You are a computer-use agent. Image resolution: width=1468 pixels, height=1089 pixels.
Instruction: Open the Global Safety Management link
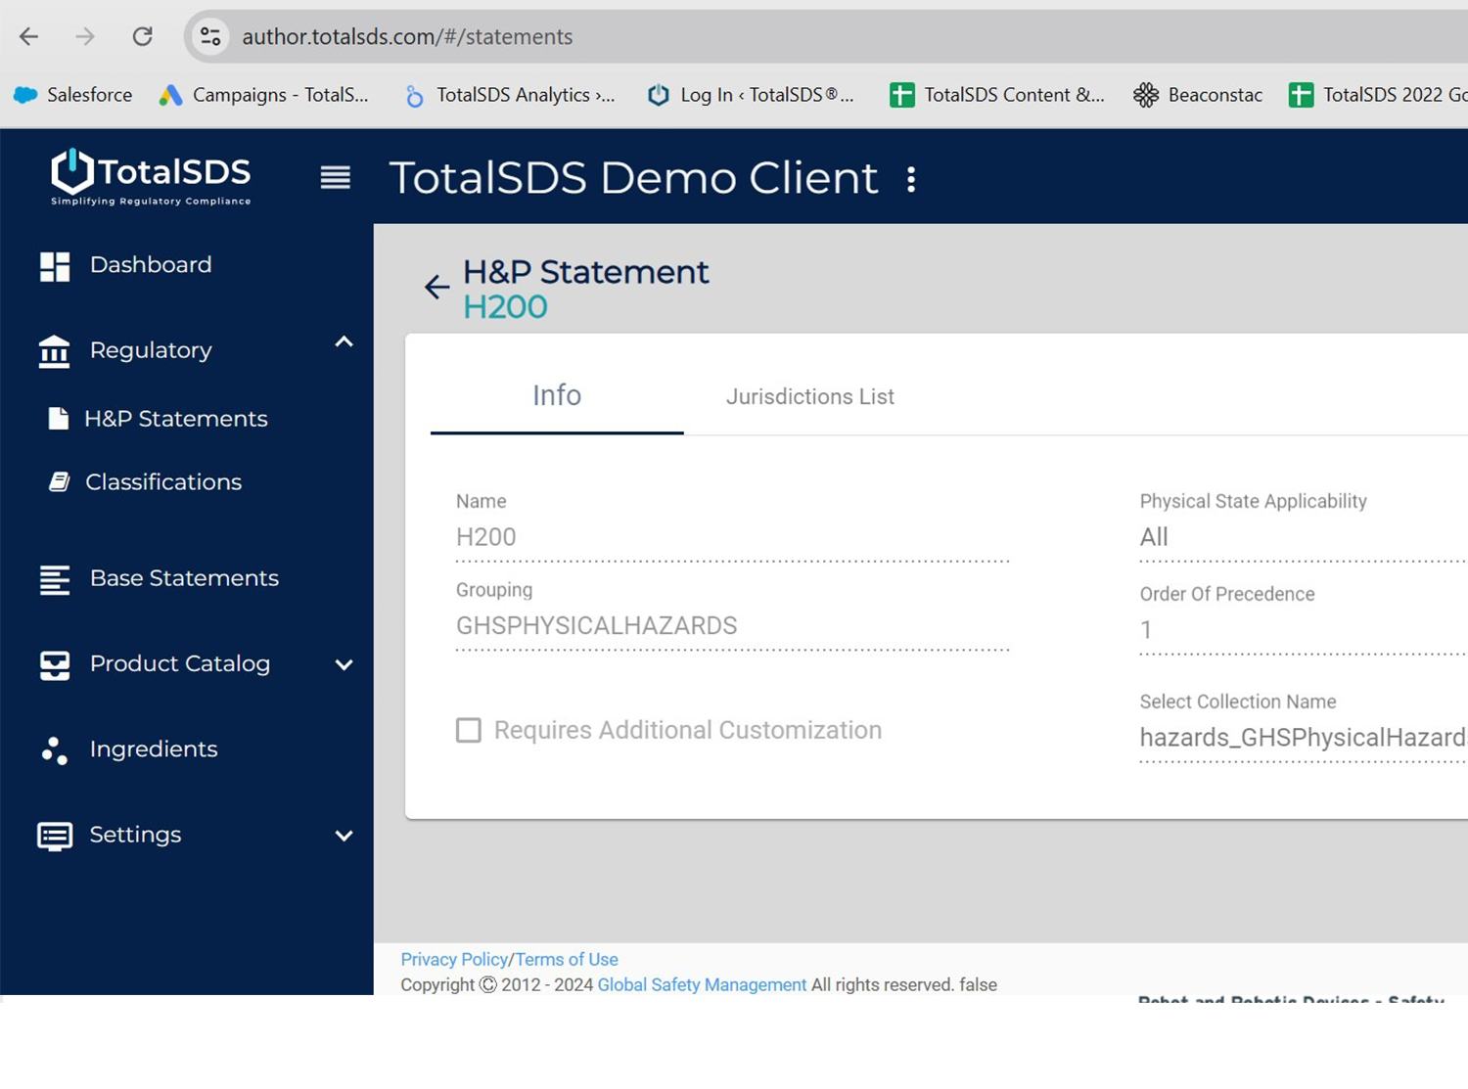[x=702, y=985]
